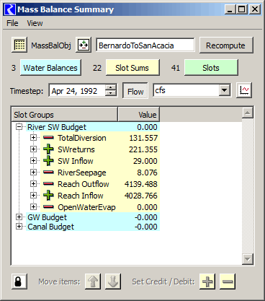Screen dimensions: 265x301
Task: Open the cfs units dropdown
Action: point(224,90)
